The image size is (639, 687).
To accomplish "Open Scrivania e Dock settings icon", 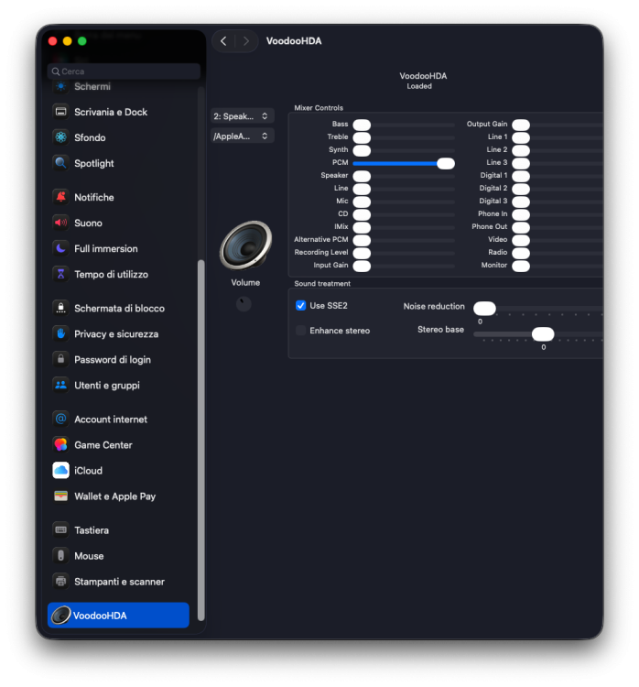I will click(60, 112).
